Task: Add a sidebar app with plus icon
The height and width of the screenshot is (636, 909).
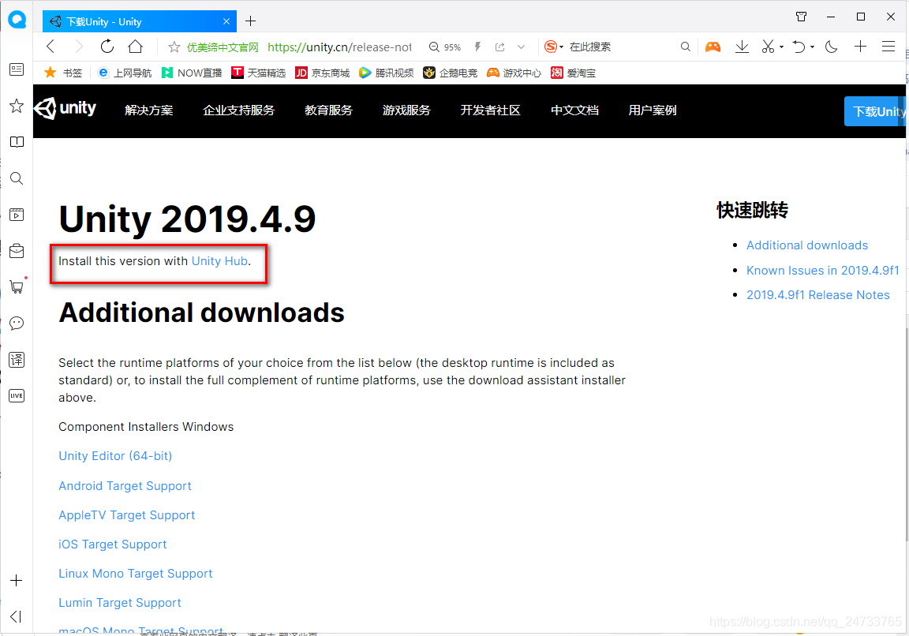Action: point(17,580)
